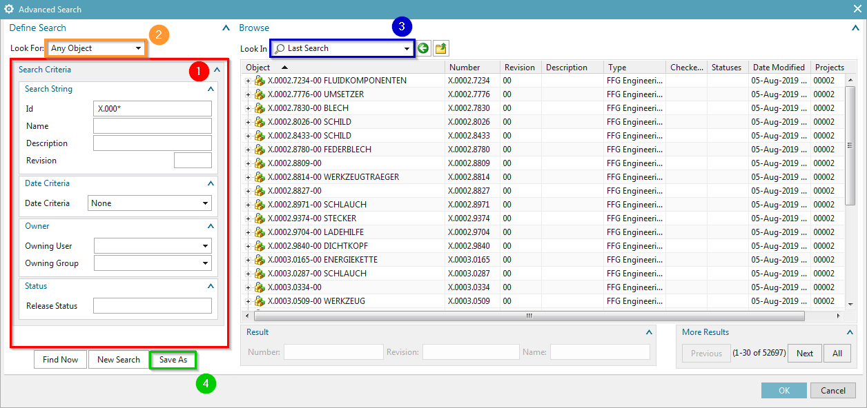
Task: Click the magnifier icon in Look In box
Action: point(280,48)
